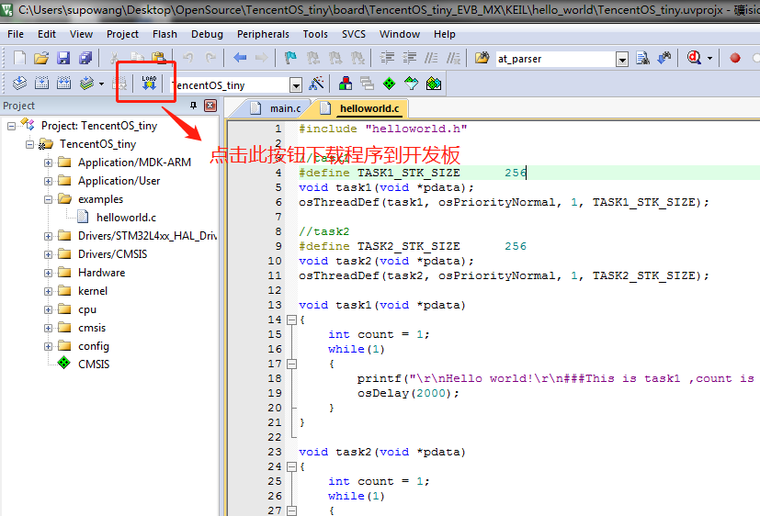Viewport: 760px width, 516px height.
Task: Click the Build target icon
Action: [41, 84]
